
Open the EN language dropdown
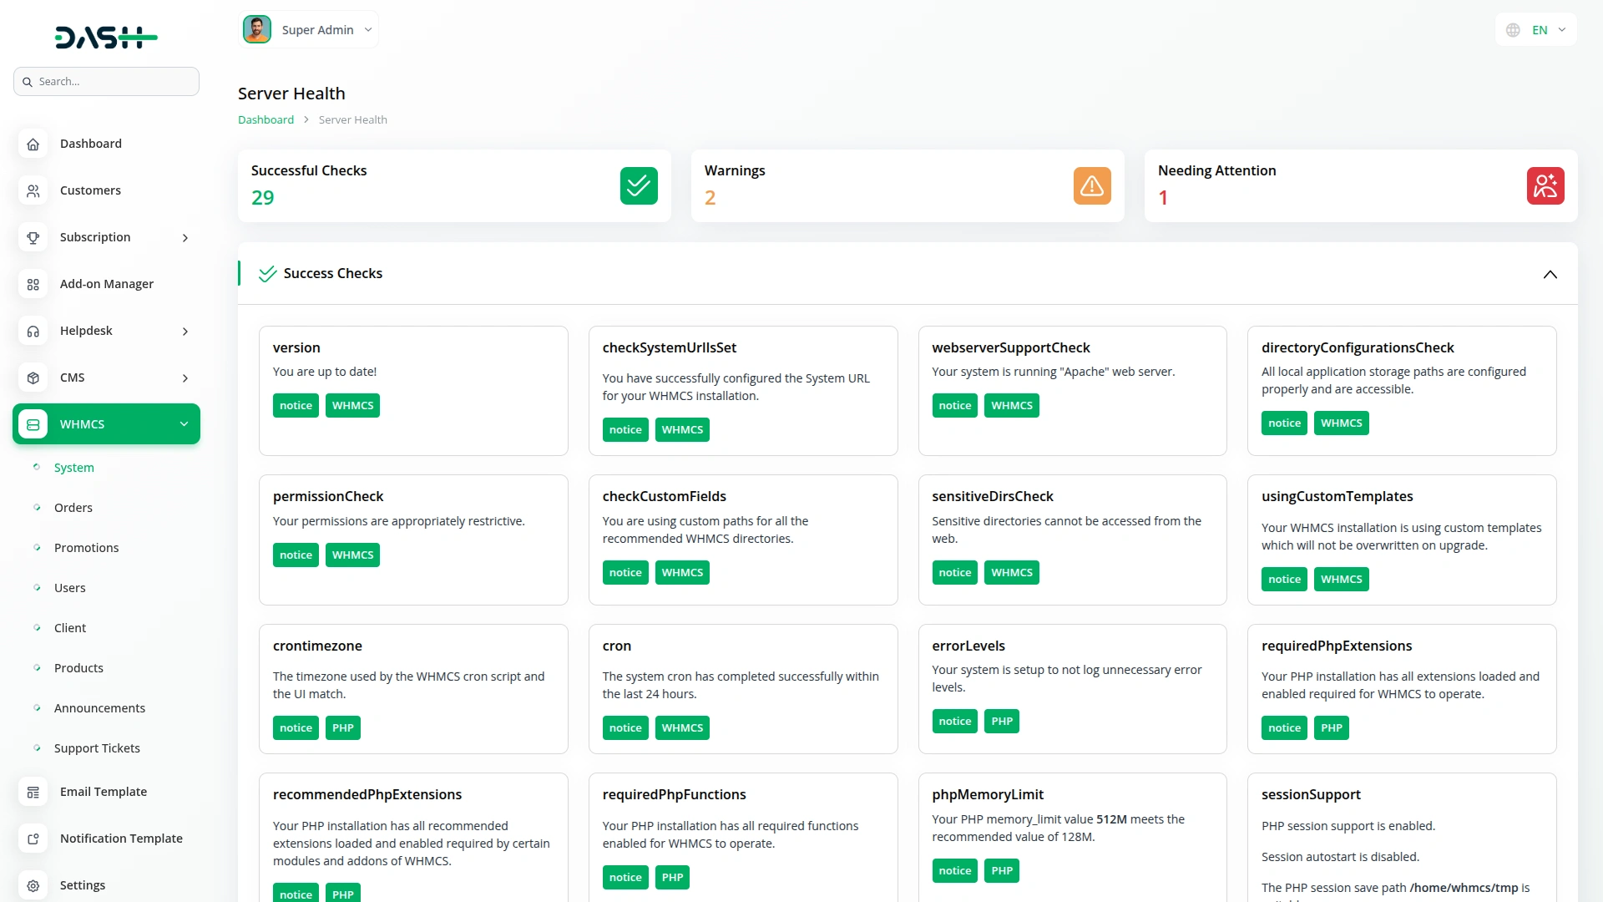click(x=1536, y=30)
